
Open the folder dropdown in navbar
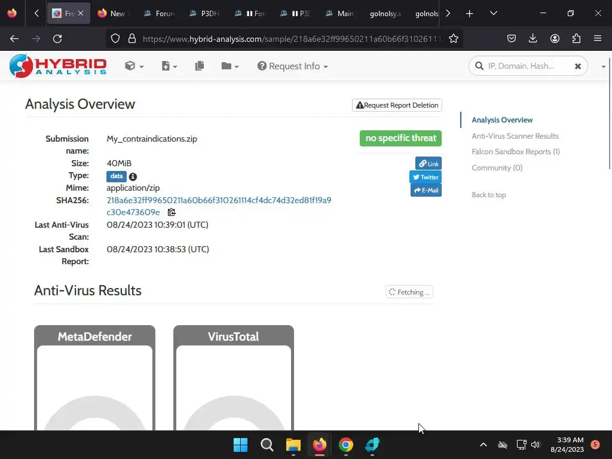tap(229, 66)
